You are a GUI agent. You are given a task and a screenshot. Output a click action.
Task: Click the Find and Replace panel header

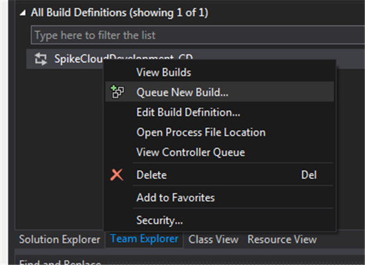click(60, 262)
